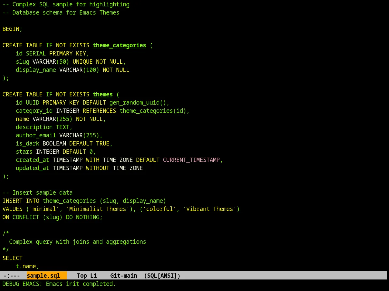Click WITHOUT keyword on updated_at line
Screen dimensions: 389x291
point(98,168)
